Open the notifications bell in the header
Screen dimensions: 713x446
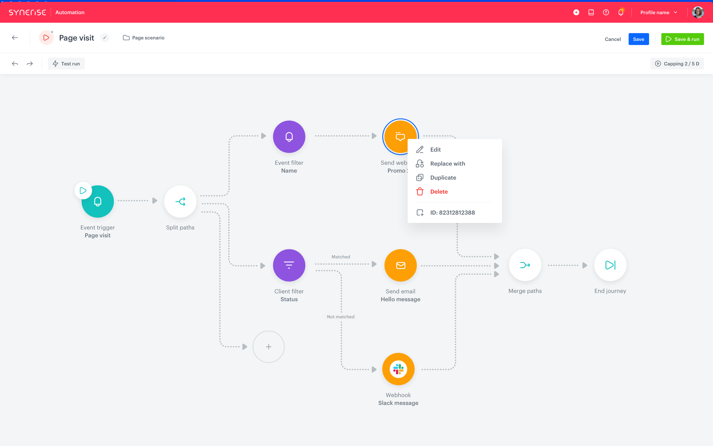[x=620, y=12]
